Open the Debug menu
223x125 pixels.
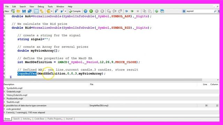pos(41,7)
